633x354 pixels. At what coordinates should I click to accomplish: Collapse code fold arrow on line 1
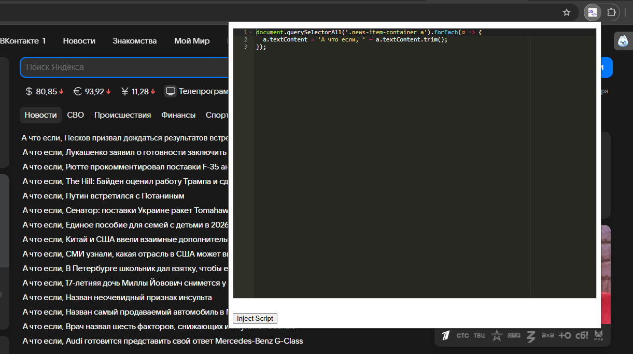[x=251, y=32]
